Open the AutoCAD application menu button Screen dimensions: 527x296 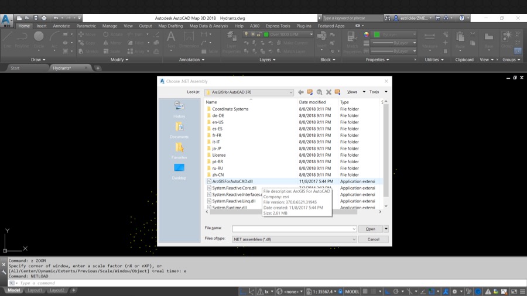6,20
